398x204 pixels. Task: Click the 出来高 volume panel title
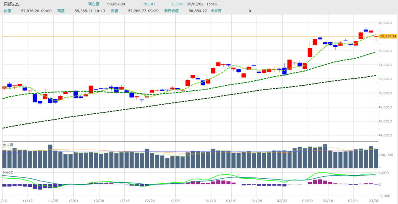pos(8,145)
